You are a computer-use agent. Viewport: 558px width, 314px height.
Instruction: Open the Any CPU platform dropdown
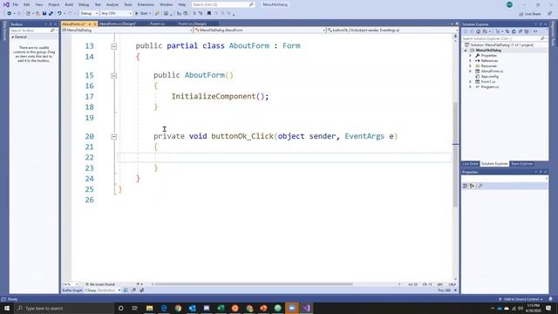click(x=116, y=14)
